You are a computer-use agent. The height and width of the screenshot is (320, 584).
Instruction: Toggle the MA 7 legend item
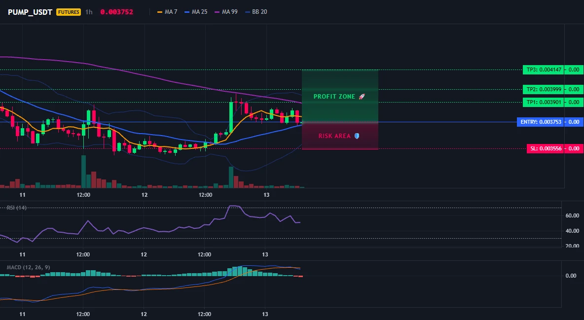pos(167,12)
